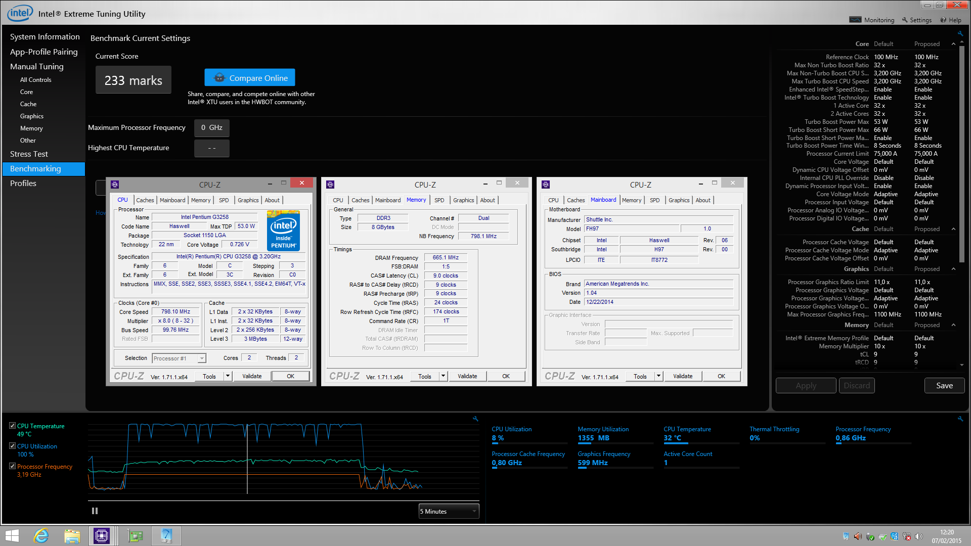
Task: Open Stress Test in the sidebar
Action: click(x=29, y=154)
